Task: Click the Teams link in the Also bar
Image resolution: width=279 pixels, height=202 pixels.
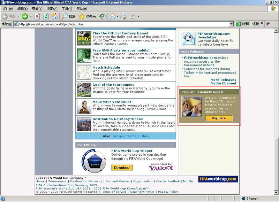Action: coord(131,136)
